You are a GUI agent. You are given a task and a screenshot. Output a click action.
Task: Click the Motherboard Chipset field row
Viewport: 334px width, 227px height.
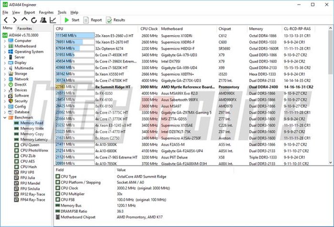click(x=109, y=217)
